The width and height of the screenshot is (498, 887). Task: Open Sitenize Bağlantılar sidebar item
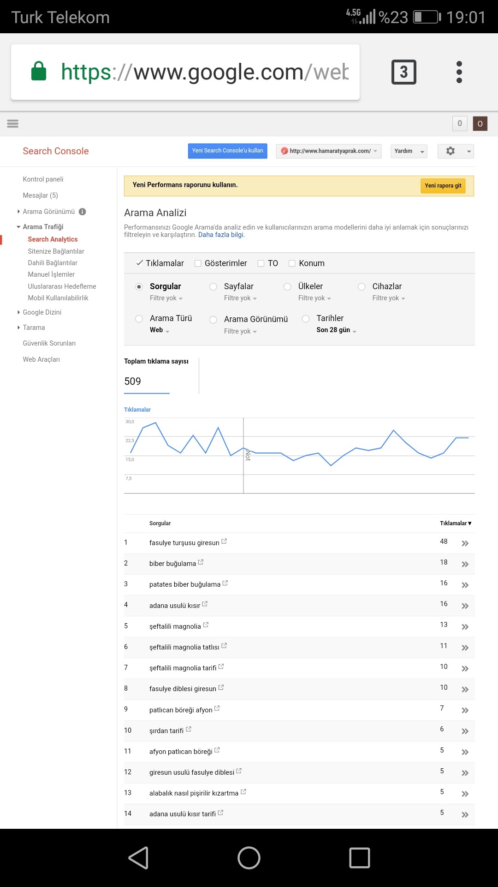pos(56,251)
